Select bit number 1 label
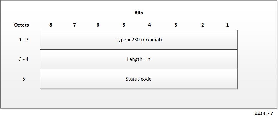Image resolution: width=278 pixels, height=120 pixels. tap(227, 25)
